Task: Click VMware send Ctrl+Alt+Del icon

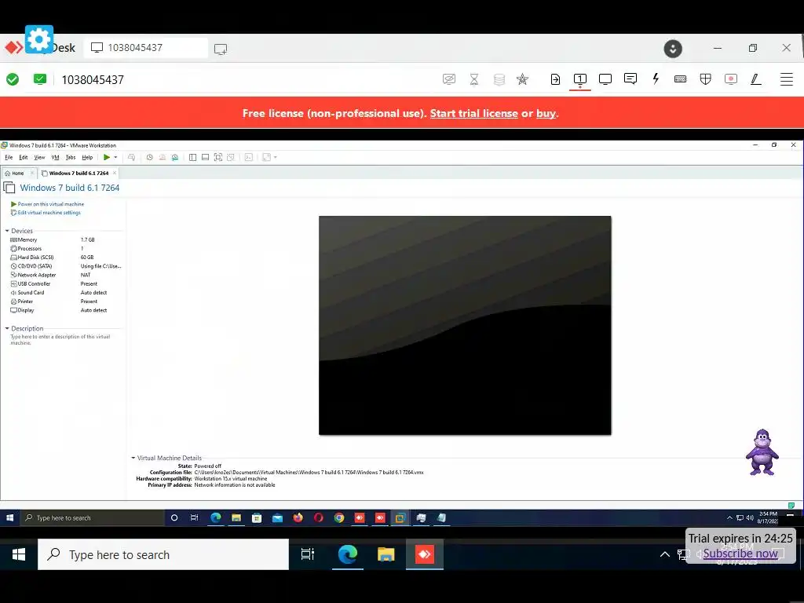Action: 131,157
